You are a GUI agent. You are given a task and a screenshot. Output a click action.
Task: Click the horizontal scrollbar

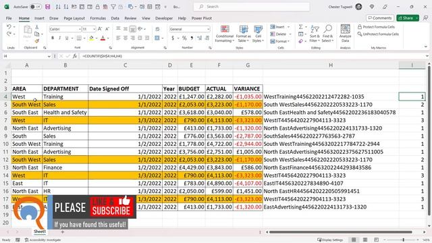pos(340,232)
